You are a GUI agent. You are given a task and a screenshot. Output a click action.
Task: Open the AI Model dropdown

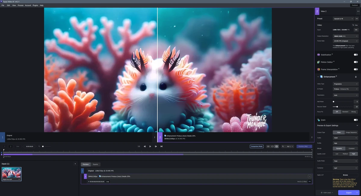coord(345,89)
